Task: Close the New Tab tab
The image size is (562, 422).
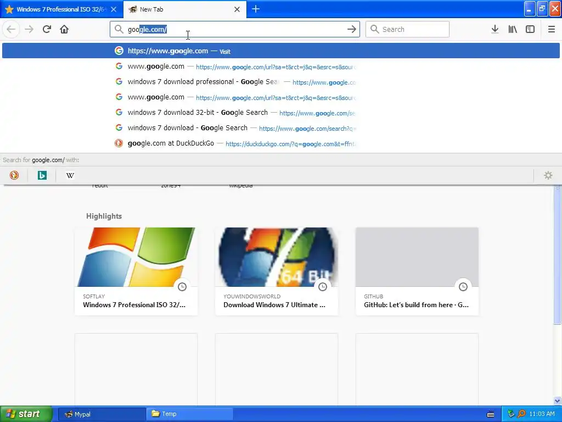Action: pos(237,9)
